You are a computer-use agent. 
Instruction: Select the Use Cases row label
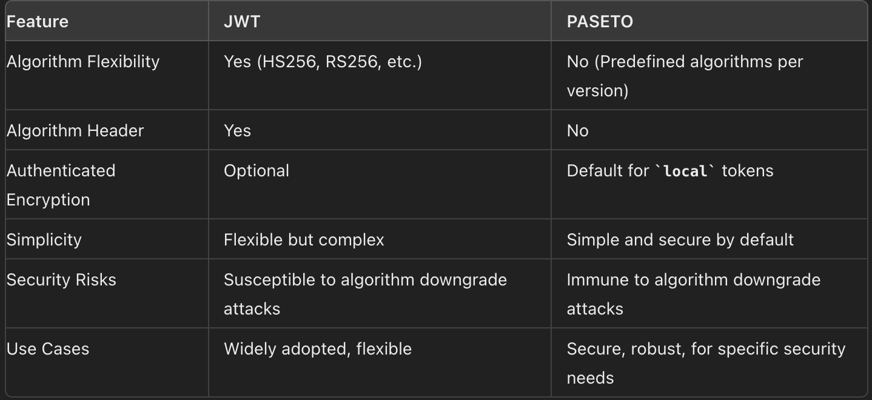point(48,349)
